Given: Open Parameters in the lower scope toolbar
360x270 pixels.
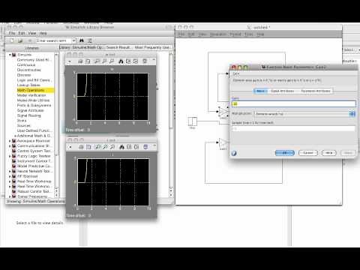Looking at the screenshot, I should click(88, 147).
